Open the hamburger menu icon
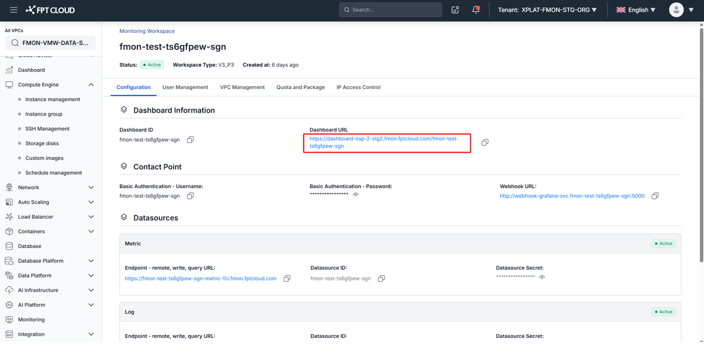 [13, 10]
